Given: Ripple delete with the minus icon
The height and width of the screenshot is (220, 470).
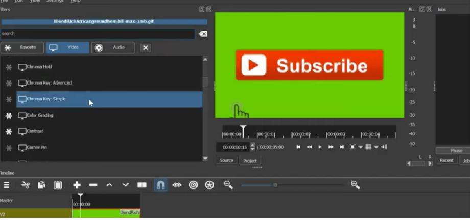Looking at the screenshot, I should click(x=93, y=185).
